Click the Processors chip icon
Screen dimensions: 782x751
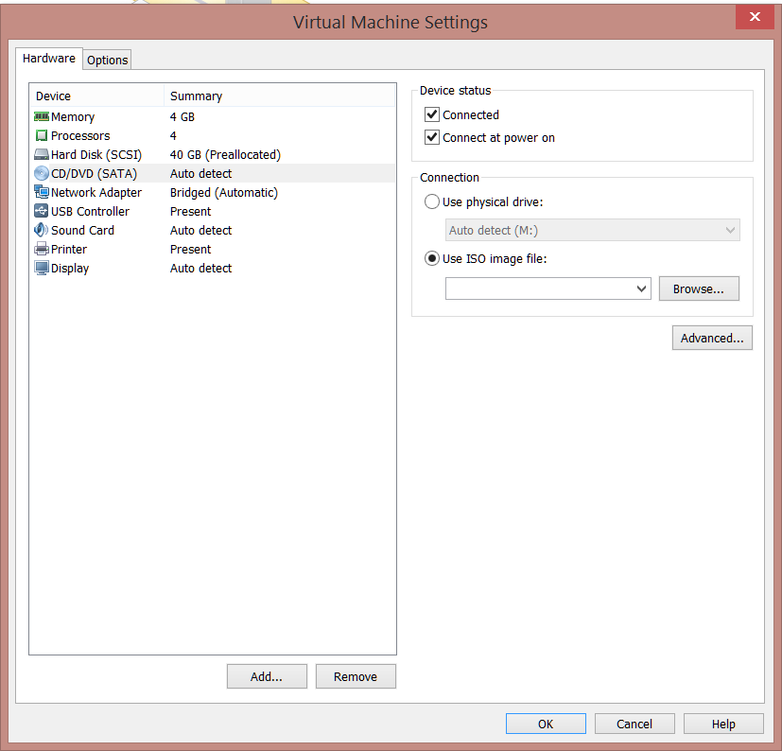[42, 136]
